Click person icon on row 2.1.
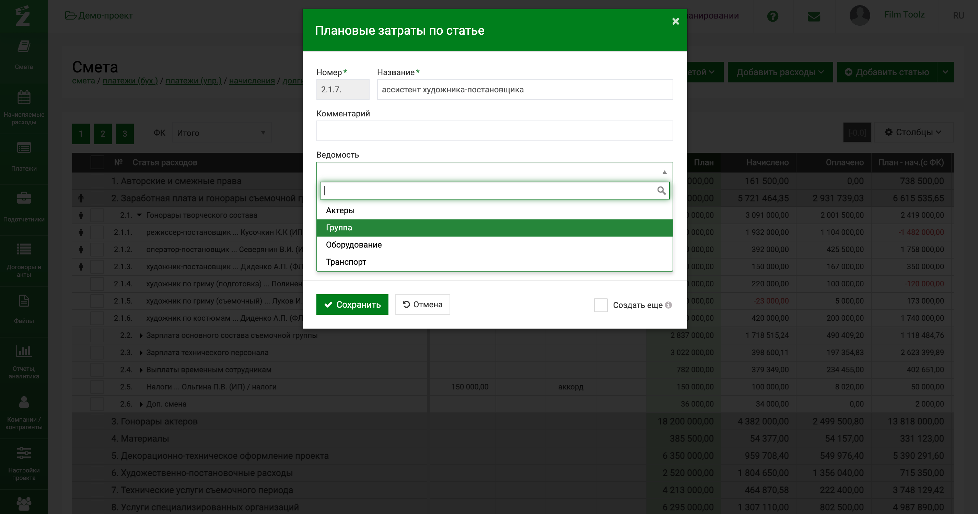 (81, 215)
